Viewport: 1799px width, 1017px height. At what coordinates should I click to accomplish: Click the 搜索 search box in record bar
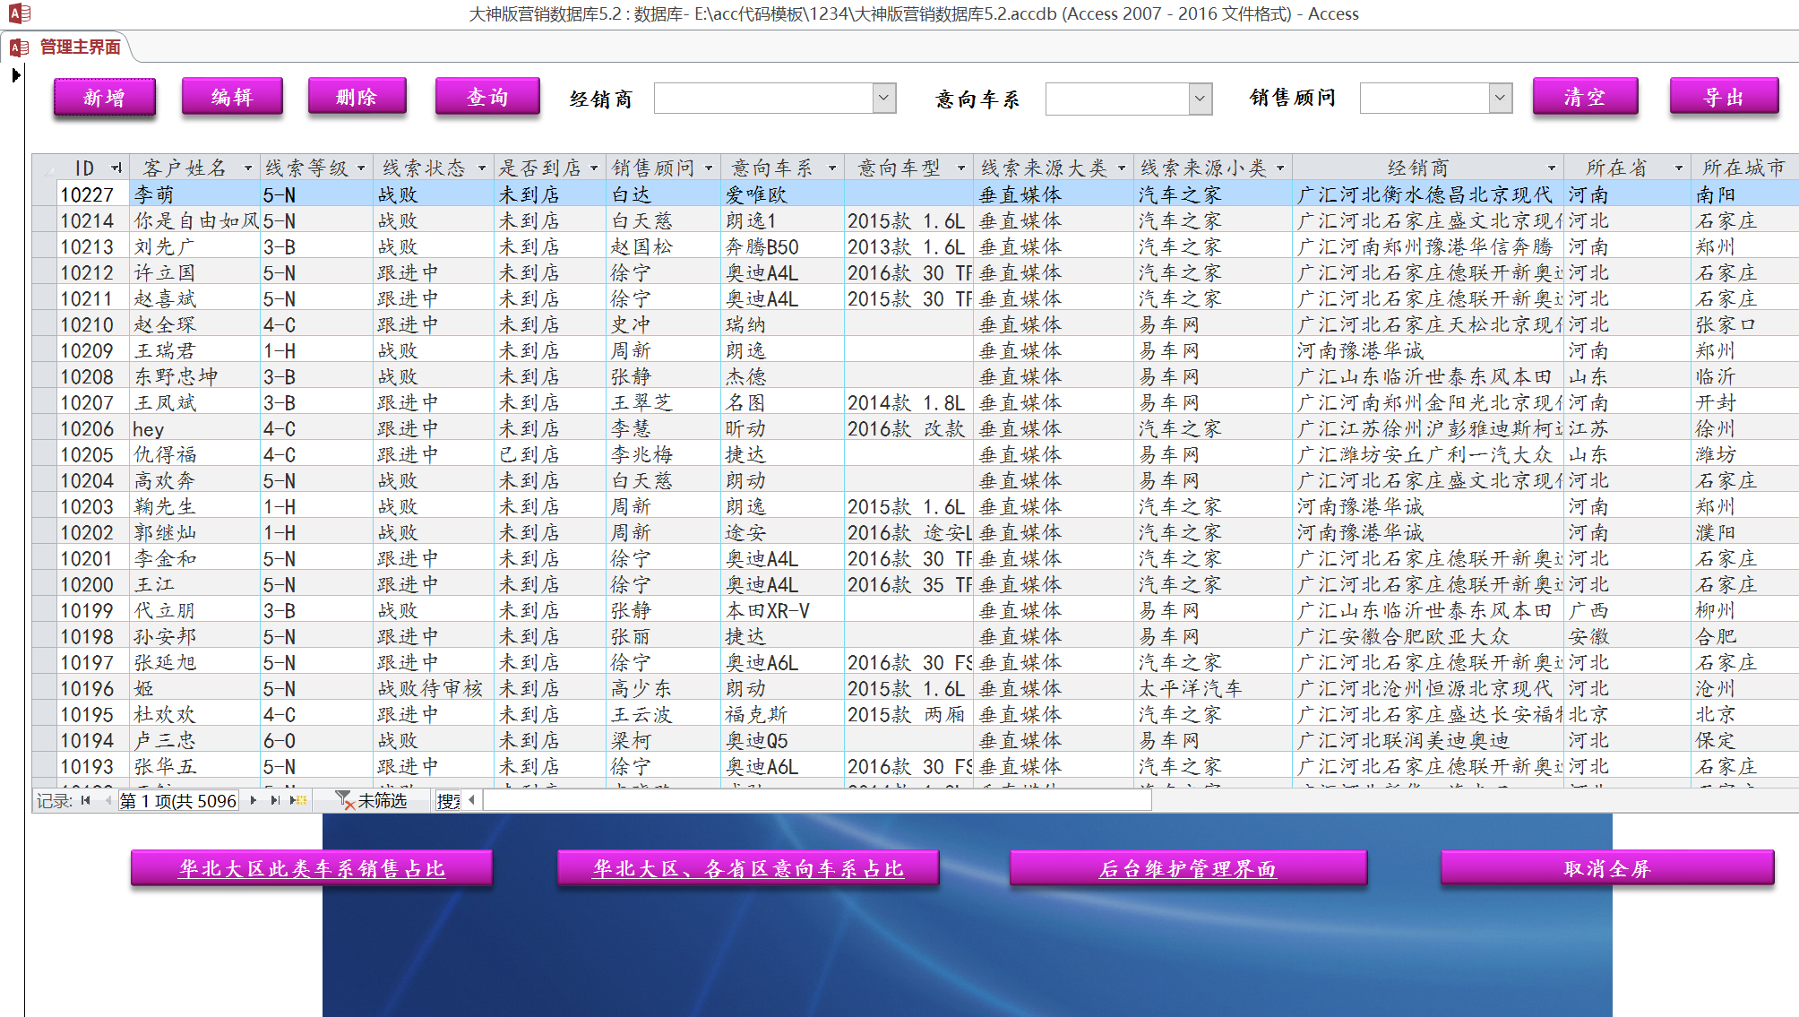[447, 801]
